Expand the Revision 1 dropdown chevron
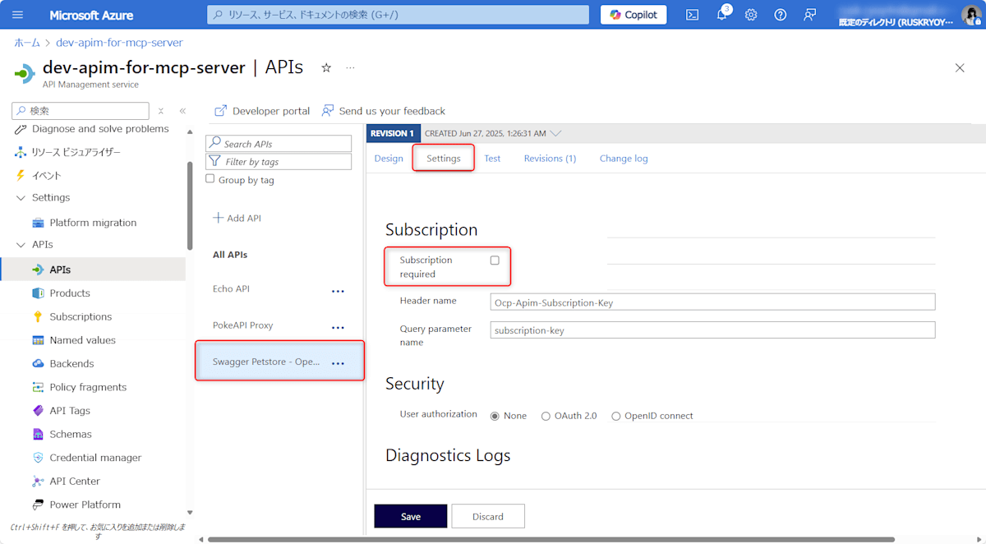Viewport: 986px width, 544px height. click(x=555, y=133)
